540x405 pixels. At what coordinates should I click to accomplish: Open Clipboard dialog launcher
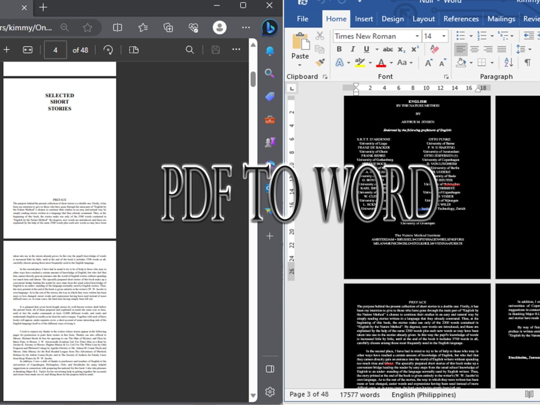point(325,77)
